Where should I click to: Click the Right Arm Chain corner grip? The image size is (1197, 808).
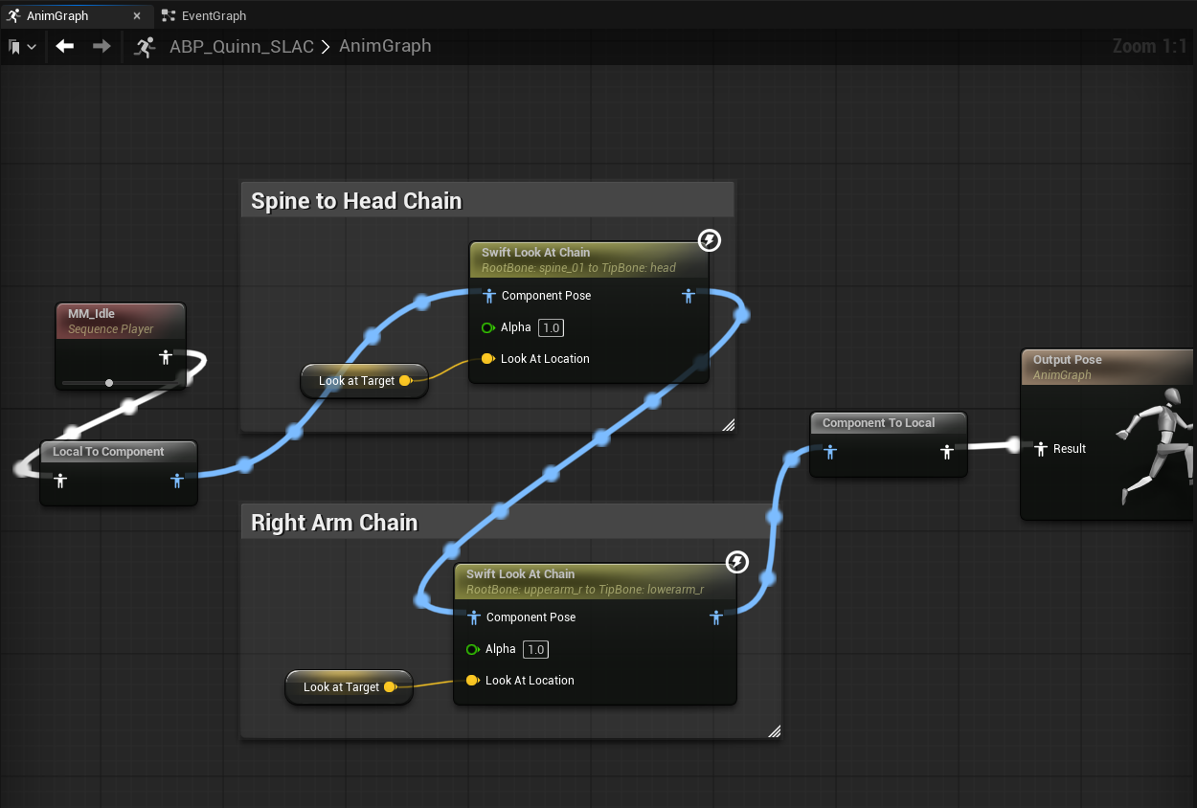click(x=774, y=730)
